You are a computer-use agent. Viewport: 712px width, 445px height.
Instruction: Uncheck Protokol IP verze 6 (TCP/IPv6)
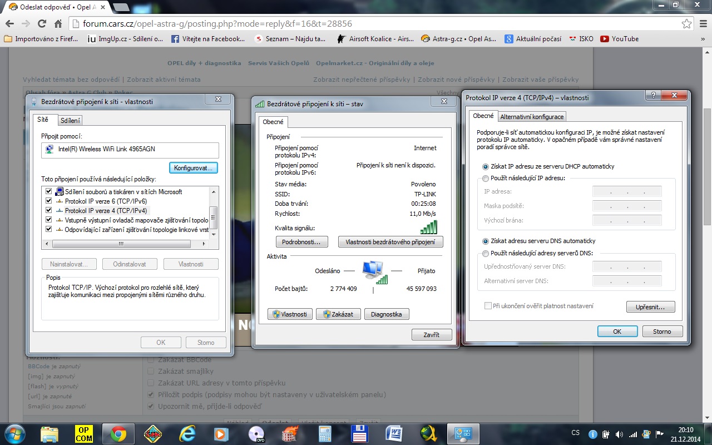click(49, 201)
